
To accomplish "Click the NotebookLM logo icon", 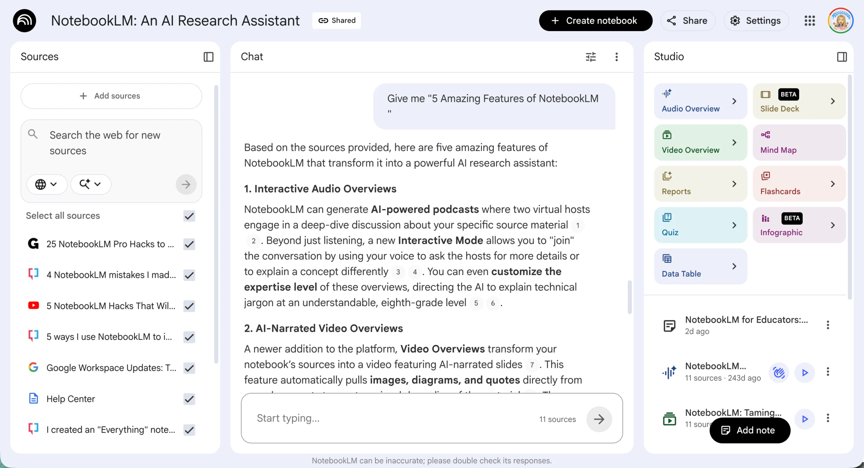I will [24, 21].
